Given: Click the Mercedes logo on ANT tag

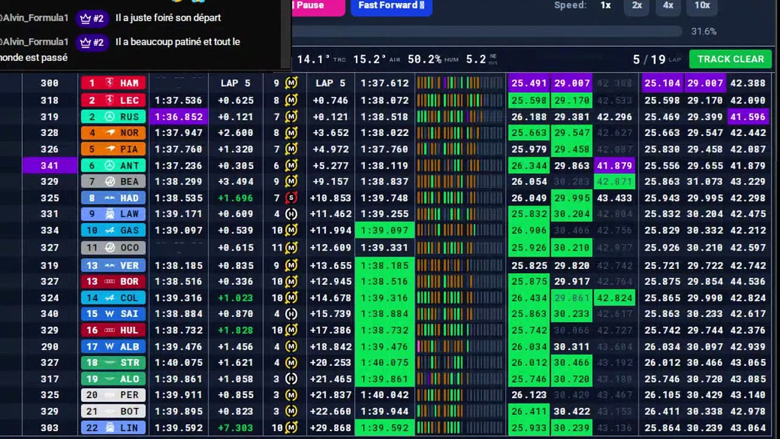Looking at the screenshot, I should point(110,165).
